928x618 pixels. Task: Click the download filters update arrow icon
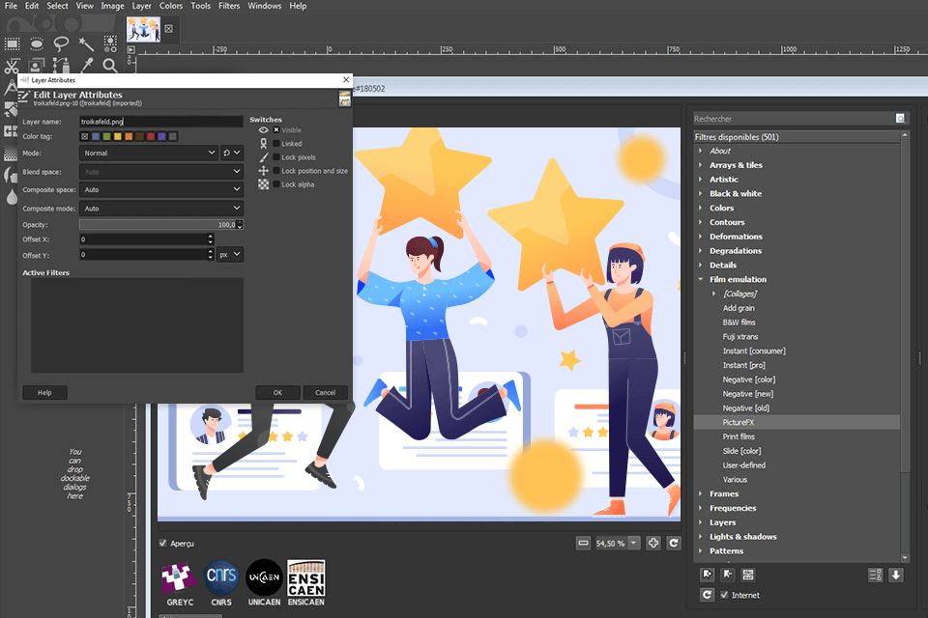point(896,575)
